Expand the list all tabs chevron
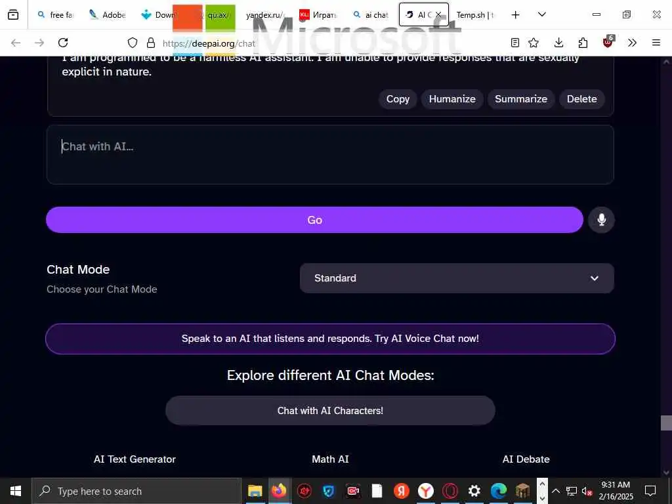Image resolution: width=672 pixels, height=504 pixels. (541, 15)
